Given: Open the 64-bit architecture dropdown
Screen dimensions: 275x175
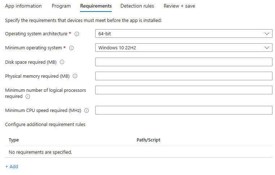Looking at the screenshot, I should point(183,33).
